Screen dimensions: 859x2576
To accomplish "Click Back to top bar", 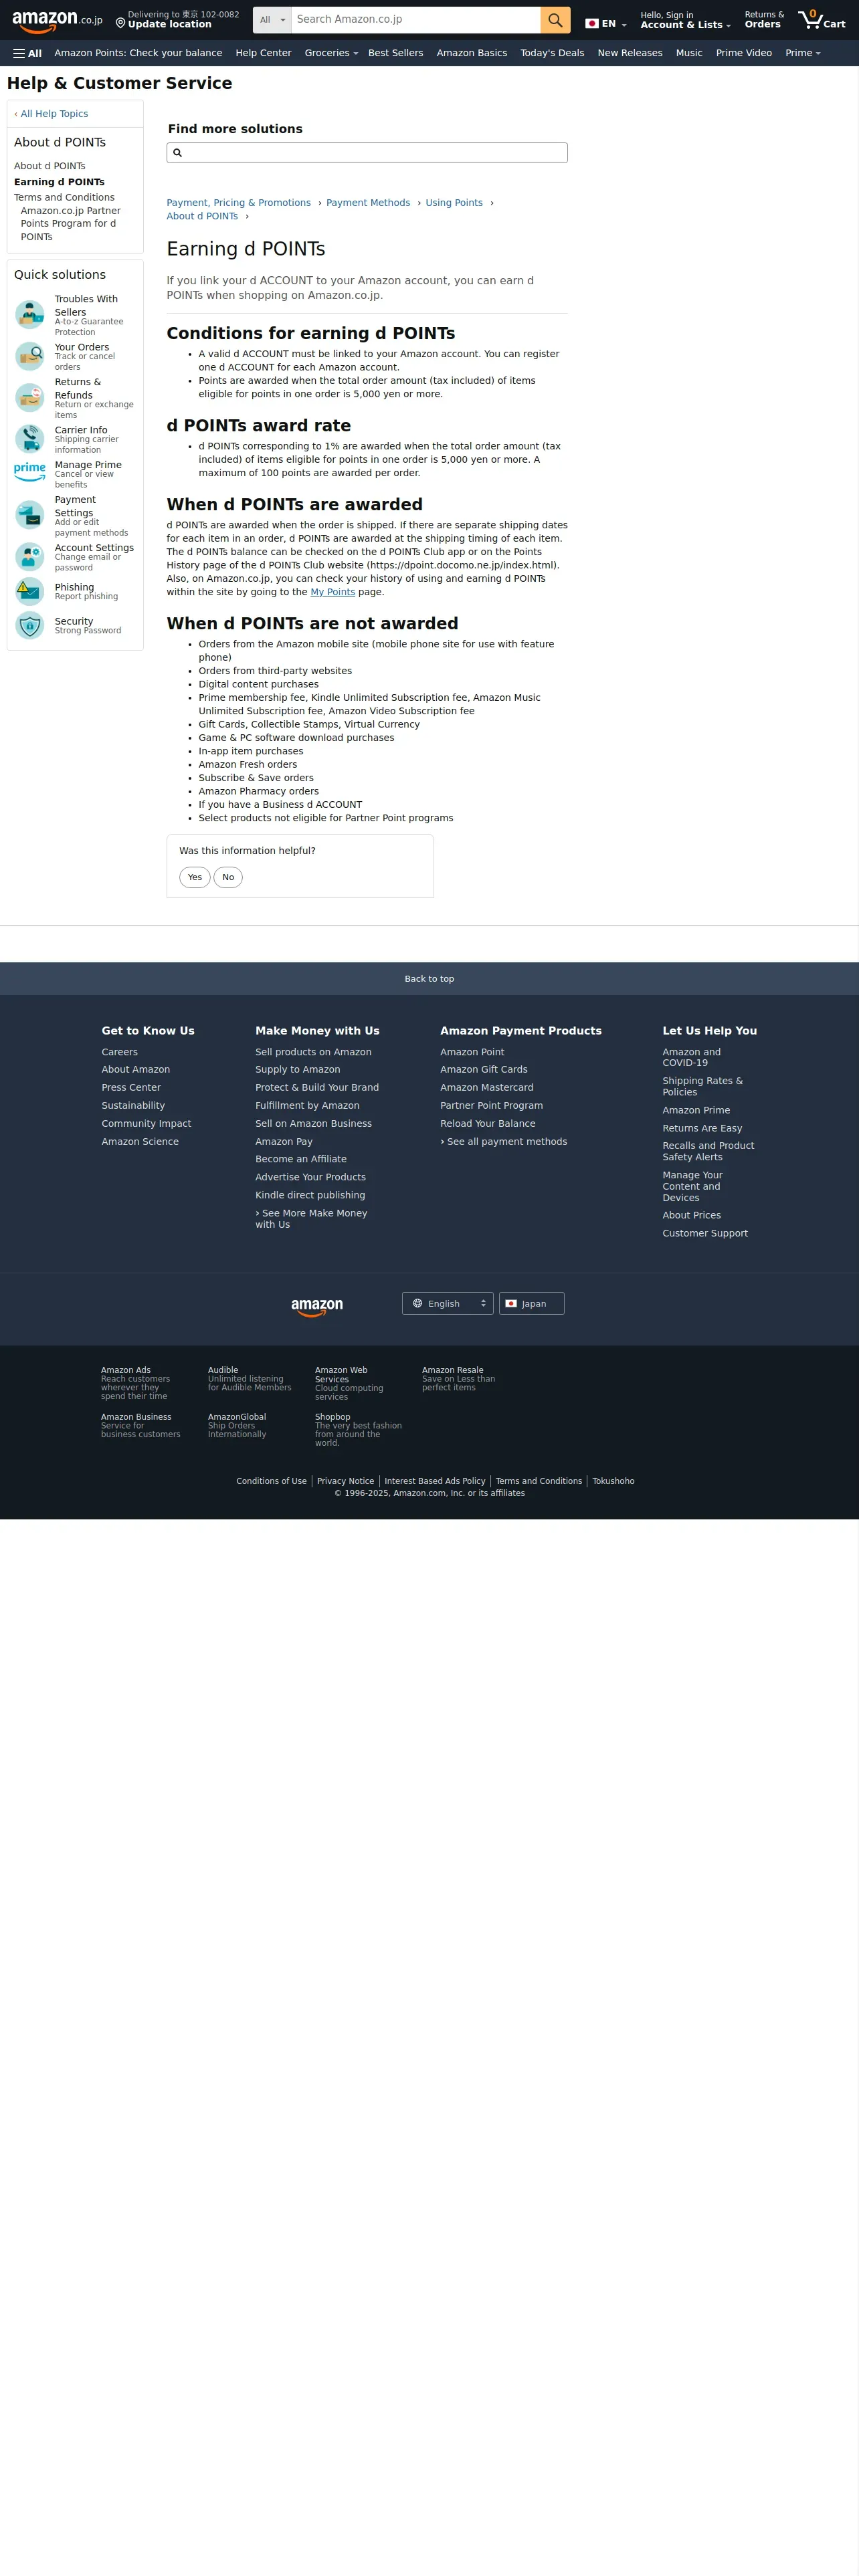I will pyautogui.click(x=429, y=979).
